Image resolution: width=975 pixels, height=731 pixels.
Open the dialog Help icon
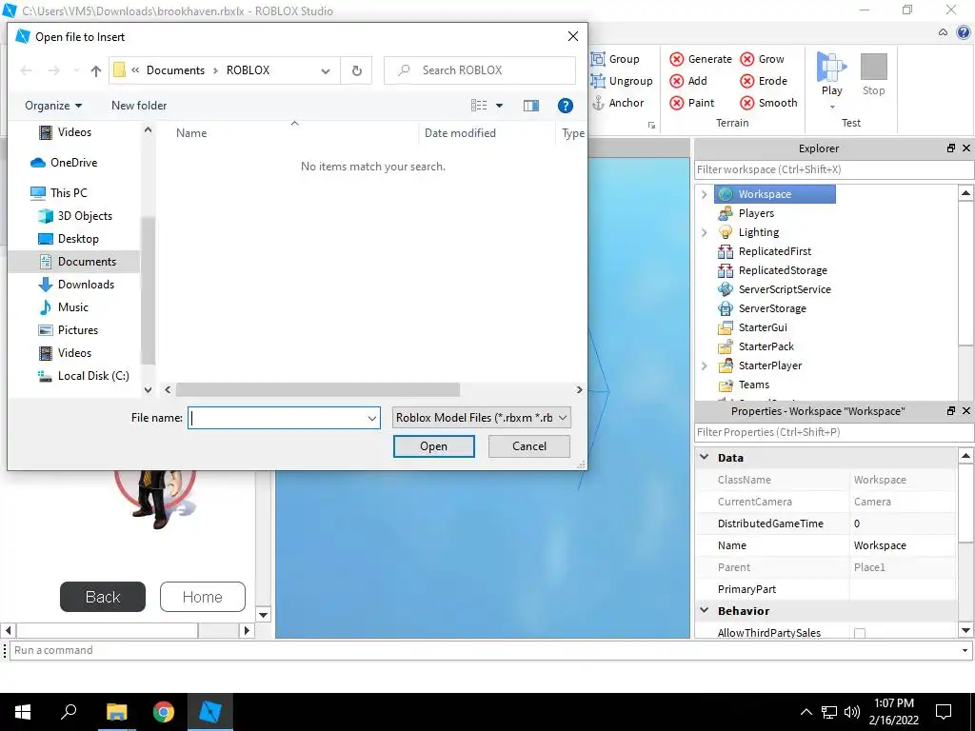[x=566, y=106]
